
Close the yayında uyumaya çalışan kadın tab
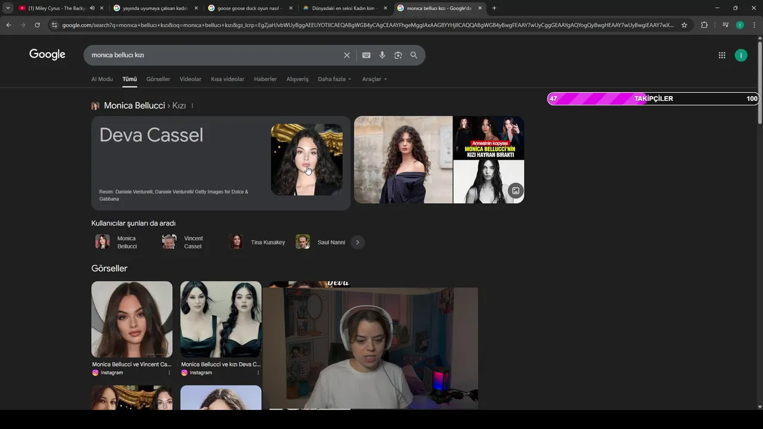point(196,8)
